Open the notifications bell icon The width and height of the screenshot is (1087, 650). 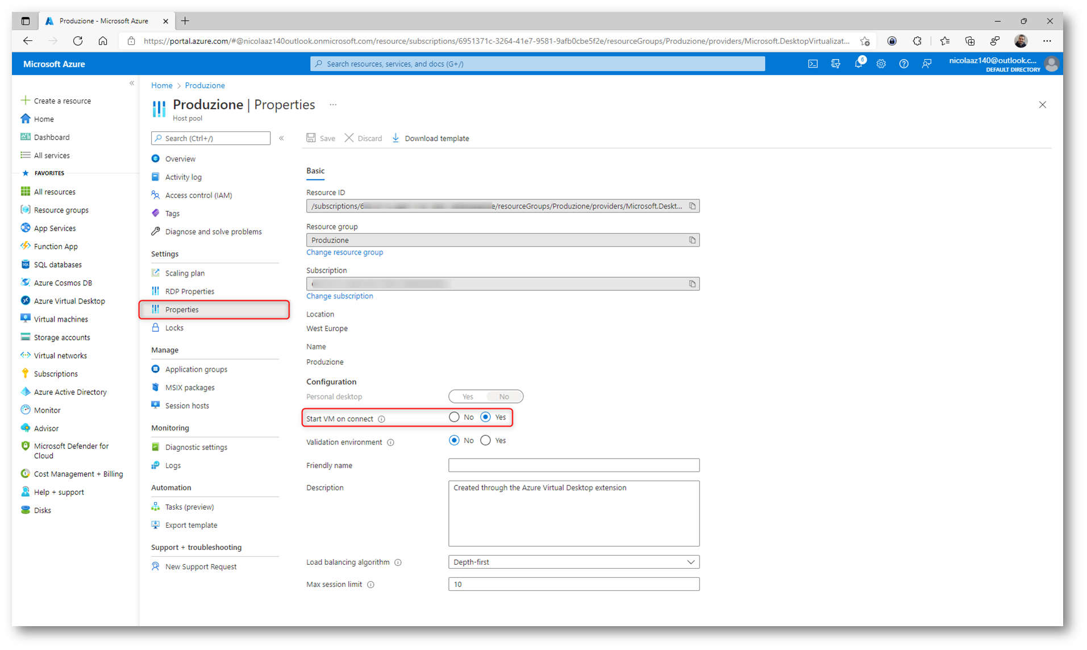click(x=858, y=64)
